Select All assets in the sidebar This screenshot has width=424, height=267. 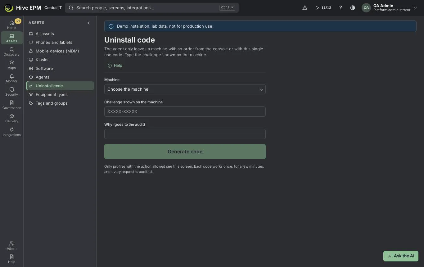point(60,34)
